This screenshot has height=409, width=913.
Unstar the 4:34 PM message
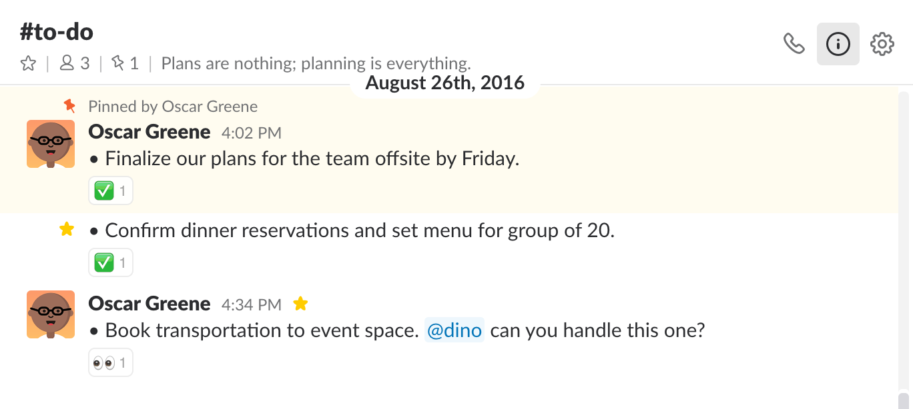click(300, 303)
